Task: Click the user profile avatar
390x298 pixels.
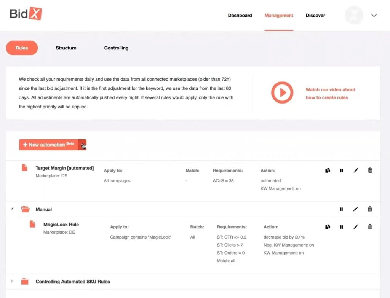Action: 354,15
